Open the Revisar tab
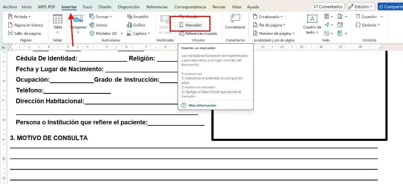Image resolution: width=403 pixels, height=184 pixels. 219,7
